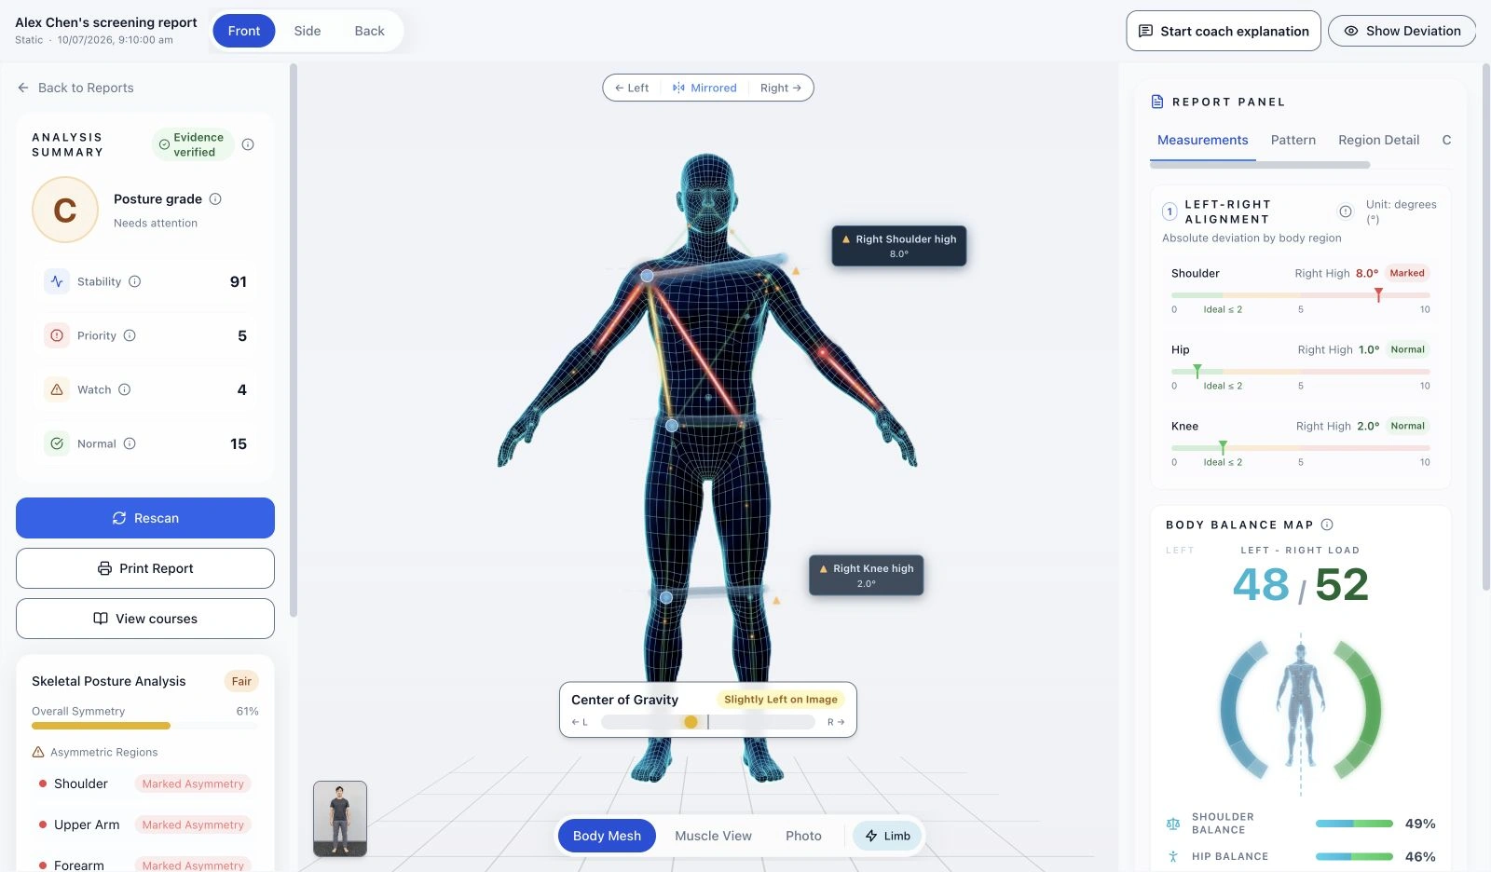This screenshot has height=872, width=1491.
Task: Click the Asymmetric Regions warning icon
Action: click(x=38, y=752)
